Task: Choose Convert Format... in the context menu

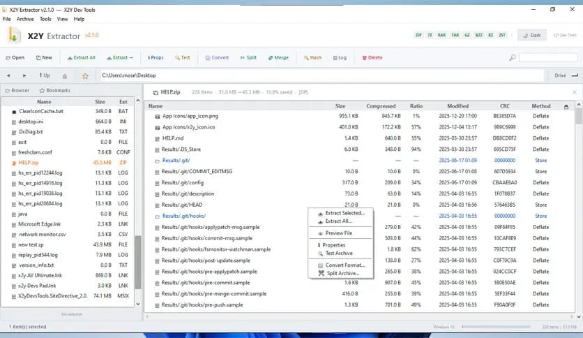Action: click(x=341, y=265)
